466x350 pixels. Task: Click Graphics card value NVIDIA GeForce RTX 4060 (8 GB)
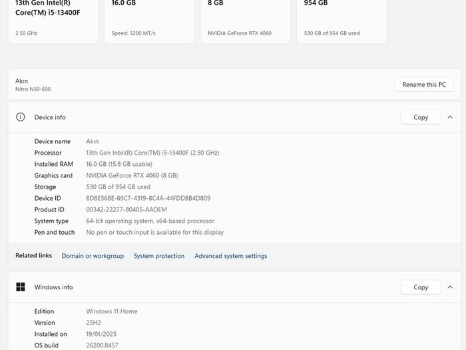coord(132,175)
